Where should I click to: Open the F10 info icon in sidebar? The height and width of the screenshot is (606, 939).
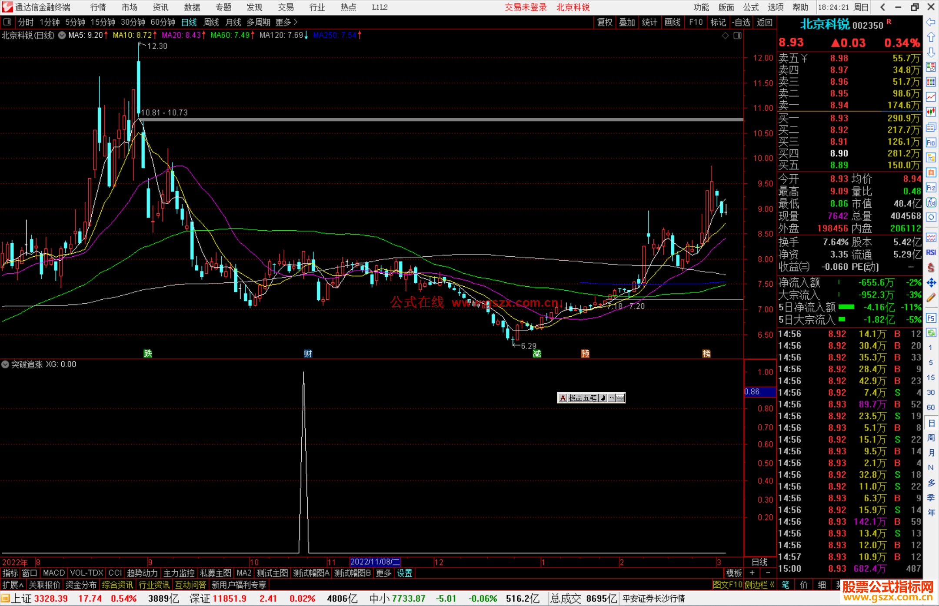click(931, 142)
